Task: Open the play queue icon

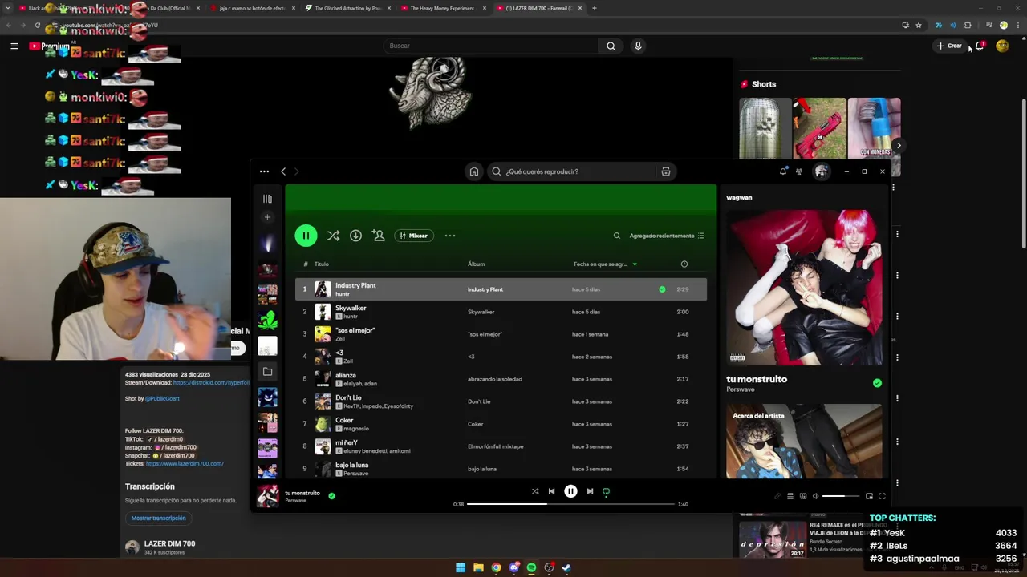Action: click(790, 496)
